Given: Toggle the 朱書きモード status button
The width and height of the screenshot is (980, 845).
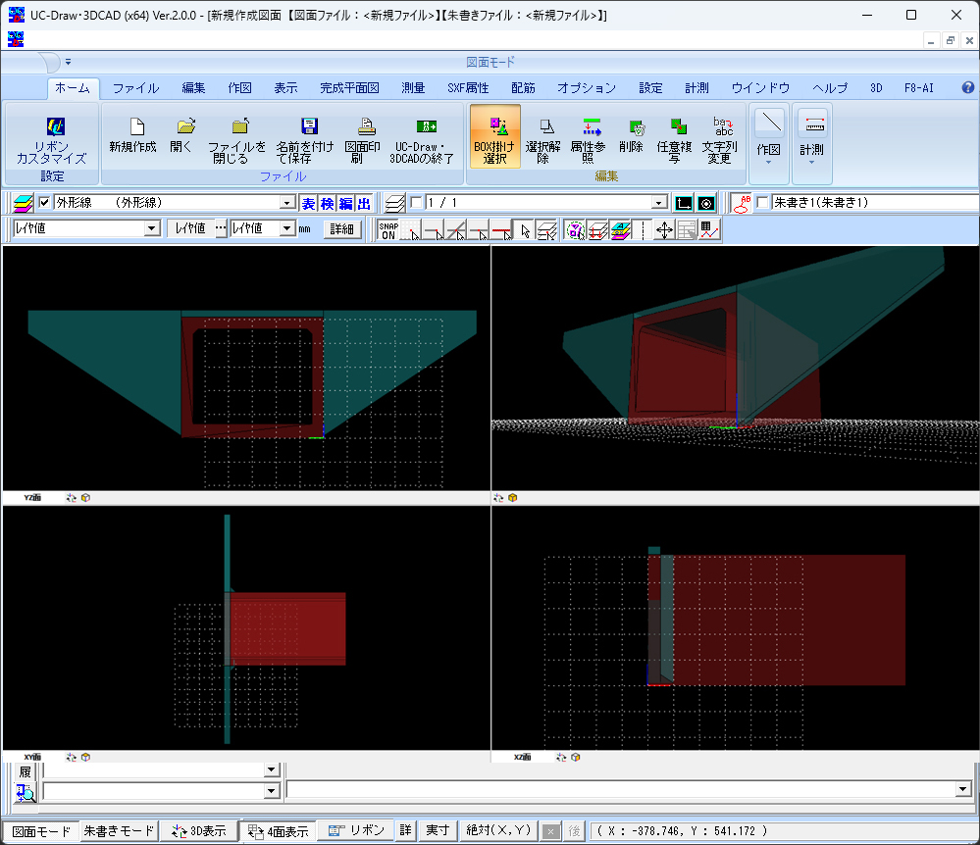Looking at the screenshot, I should pyautogui.click(x=119, y=830).
